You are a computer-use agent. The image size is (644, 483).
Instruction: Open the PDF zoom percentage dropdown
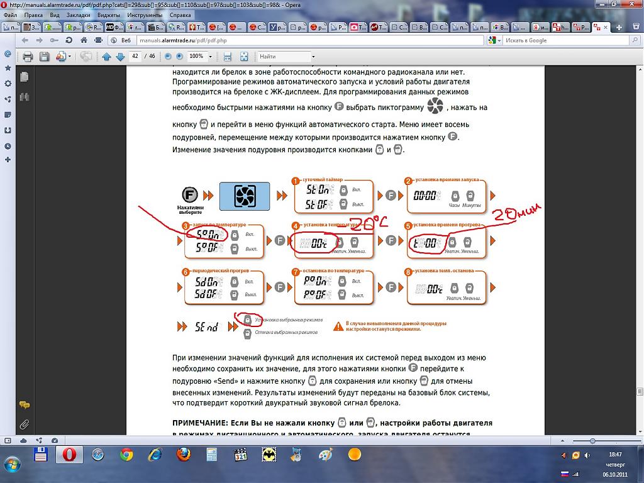(x=209, y=57)
